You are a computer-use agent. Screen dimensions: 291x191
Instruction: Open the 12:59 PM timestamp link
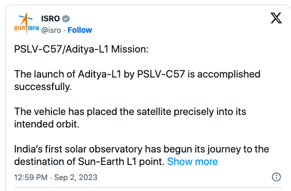(x=31, y=177)
